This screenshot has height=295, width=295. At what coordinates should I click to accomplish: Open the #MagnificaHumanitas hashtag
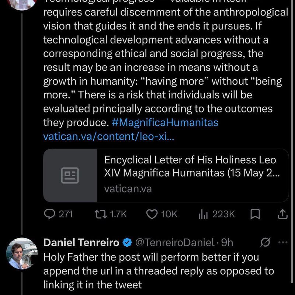165,122
